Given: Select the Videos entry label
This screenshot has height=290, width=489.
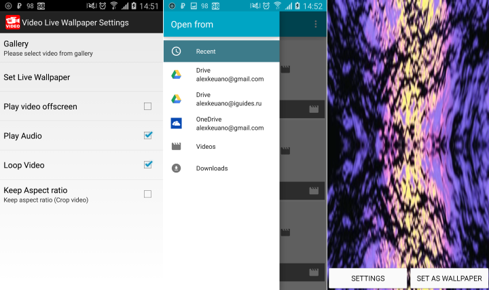Looking at the screenshot, I should [x=206, y=147].
